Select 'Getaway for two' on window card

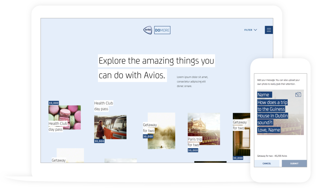pos(240,125)
